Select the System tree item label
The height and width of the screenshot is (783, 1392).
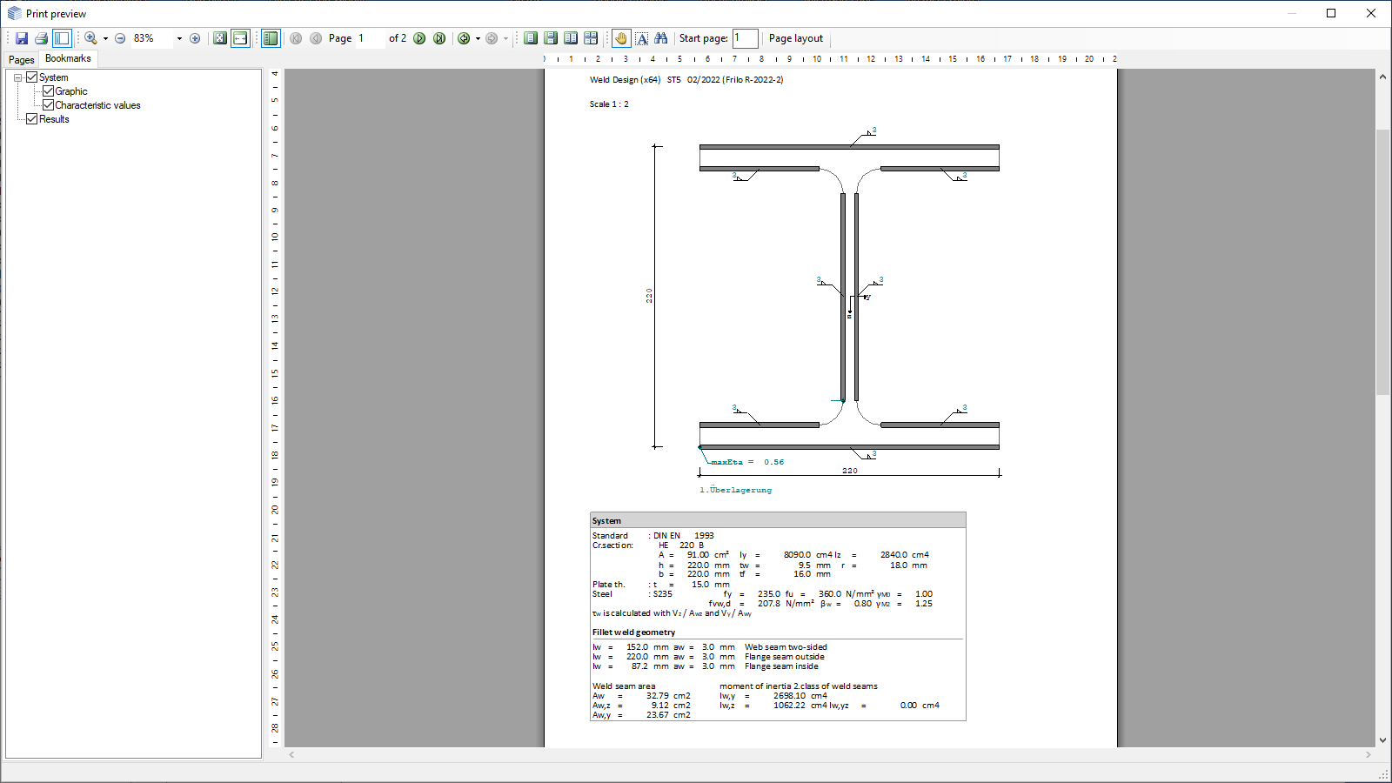53,77
